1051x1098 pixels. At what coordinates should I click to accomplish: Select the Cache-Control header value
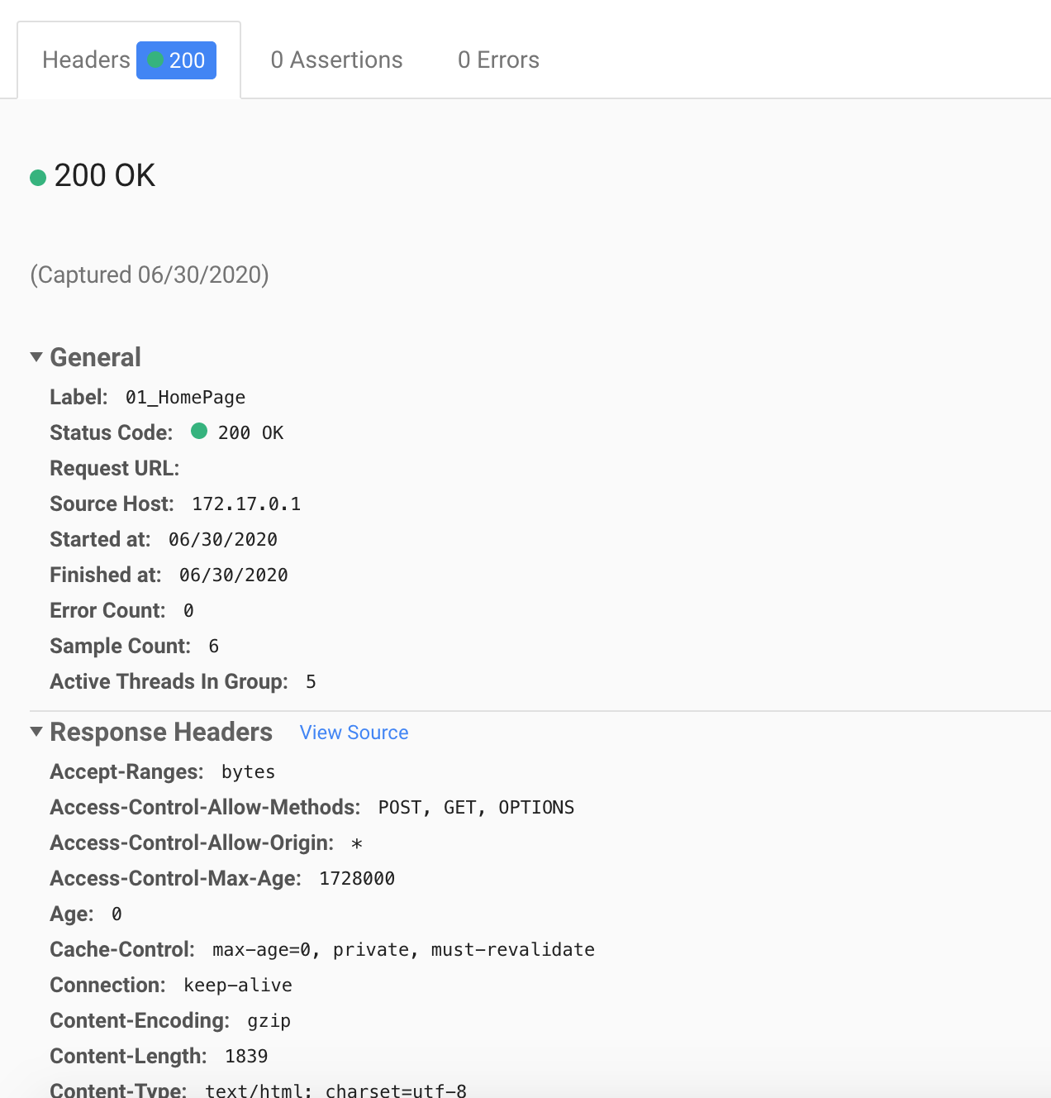[403, 950]
